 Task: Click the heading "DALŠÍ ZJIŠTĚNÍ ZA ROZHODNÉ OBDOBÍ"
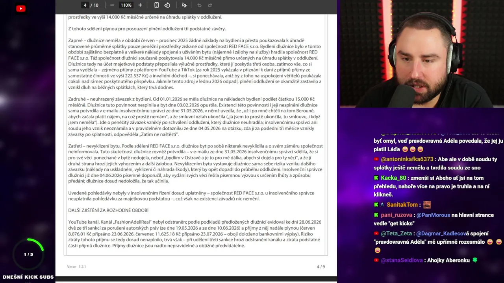tap(108, 210)
